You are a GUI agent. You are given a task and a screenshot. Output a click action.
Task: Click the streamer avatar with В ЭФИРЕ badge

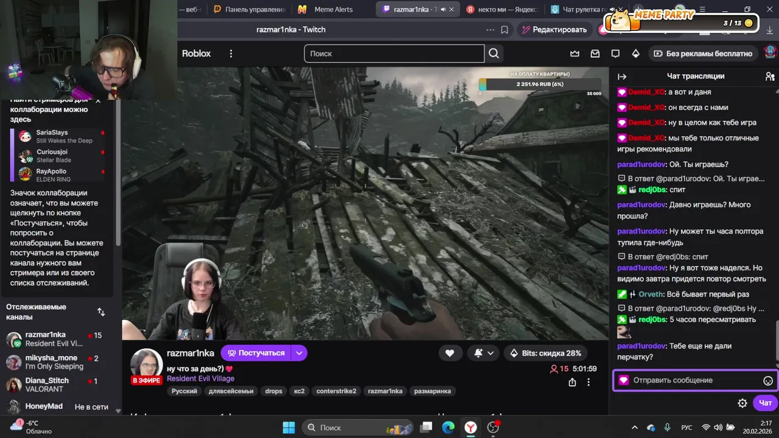click(x=147, y=367)
